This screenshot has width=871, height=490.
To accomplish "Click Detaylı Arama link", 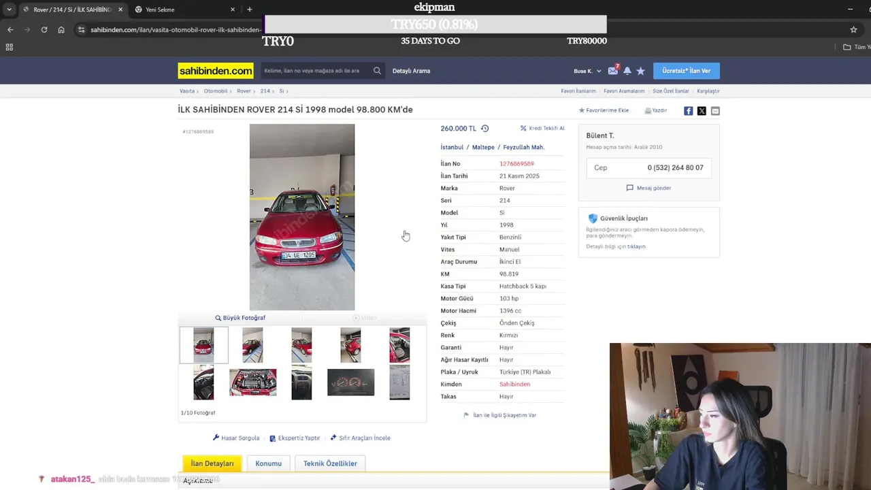I will click(x=411, y=71).
